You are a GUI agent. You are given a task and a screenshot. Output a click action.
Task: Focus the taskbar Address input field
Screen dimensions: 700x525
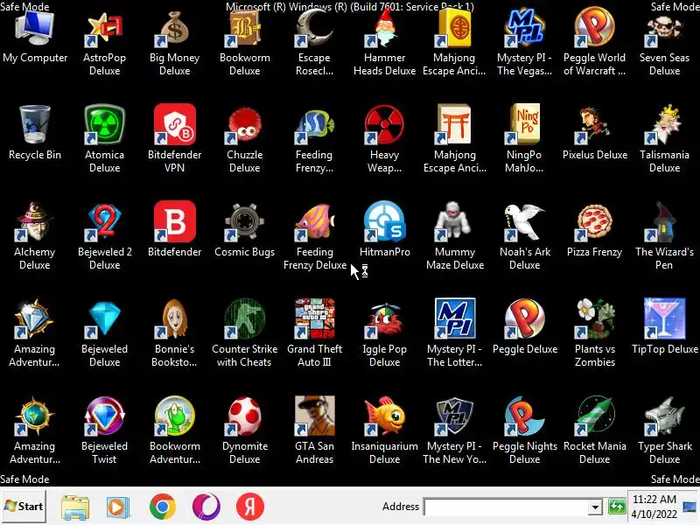[507, 507]
